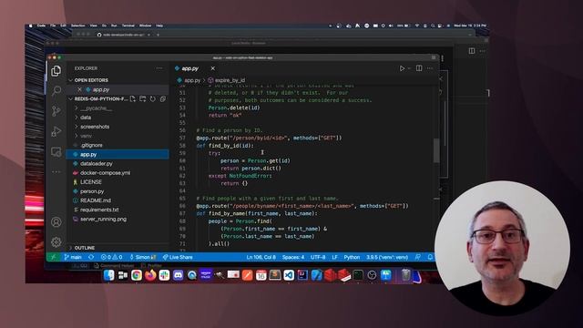Screen dimensions: 583x328
Task: Launch Slack from the Dock
Action: (x=164, y=275)
